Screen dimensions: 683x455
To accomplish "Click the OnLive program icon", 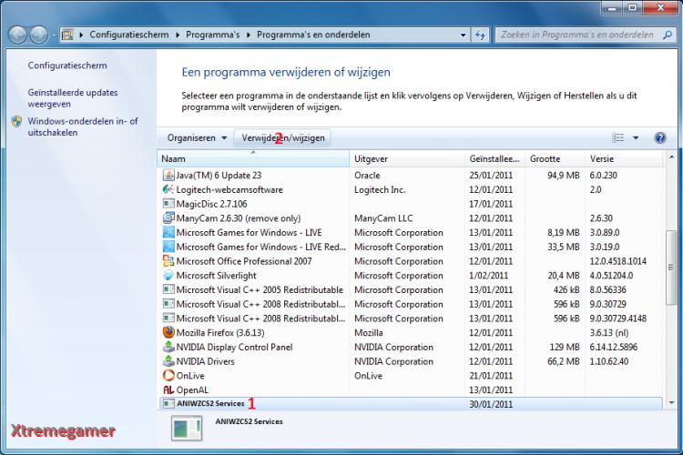I will point(168,375).
